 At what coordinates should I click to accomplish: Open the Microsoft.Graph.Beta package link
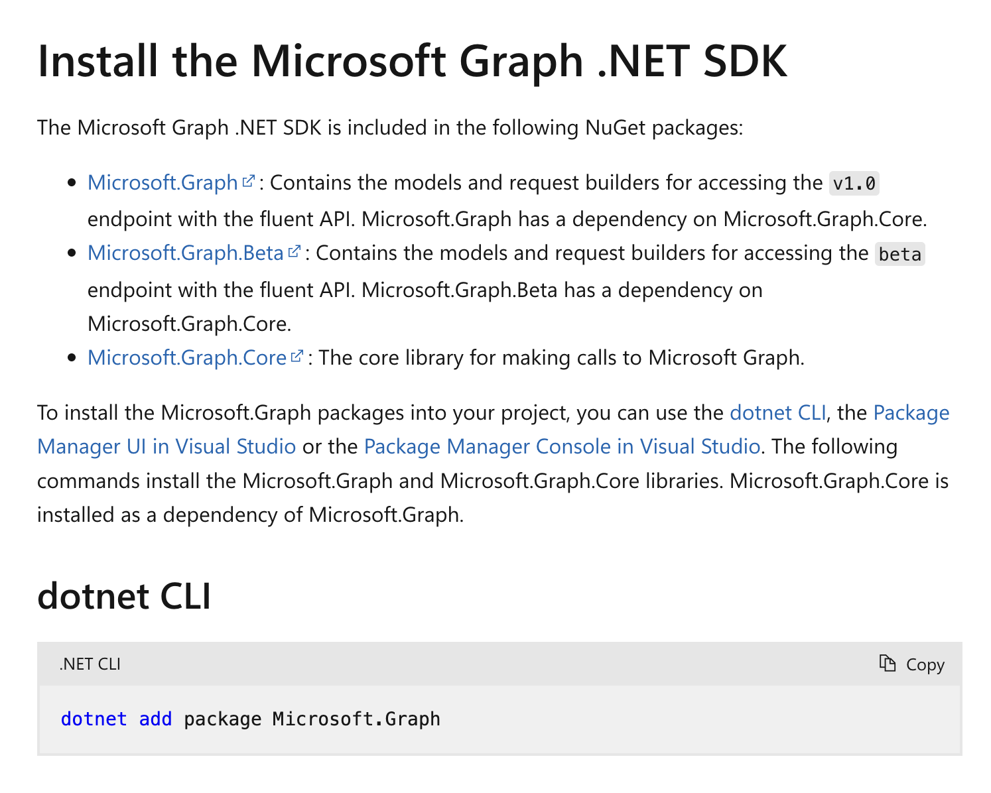pyautogui.click(x=184, y=253)
